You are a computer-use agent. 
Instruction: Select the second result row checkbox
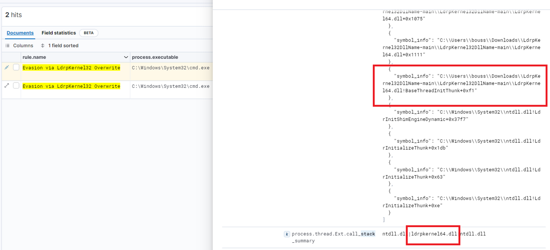(16, 85)
